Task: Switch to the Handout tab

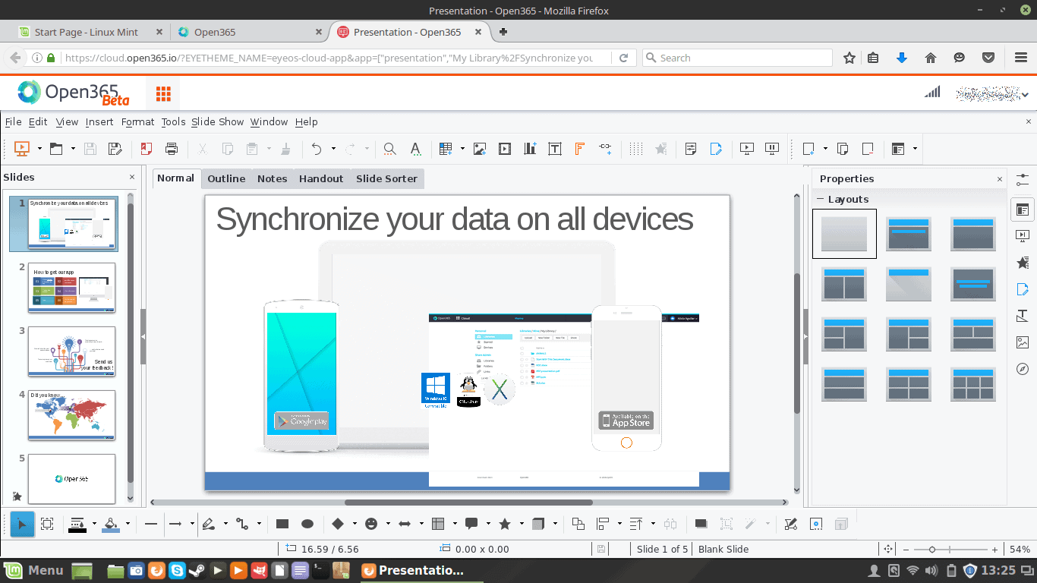Action: pyautogui.click(x=321, y=178)
